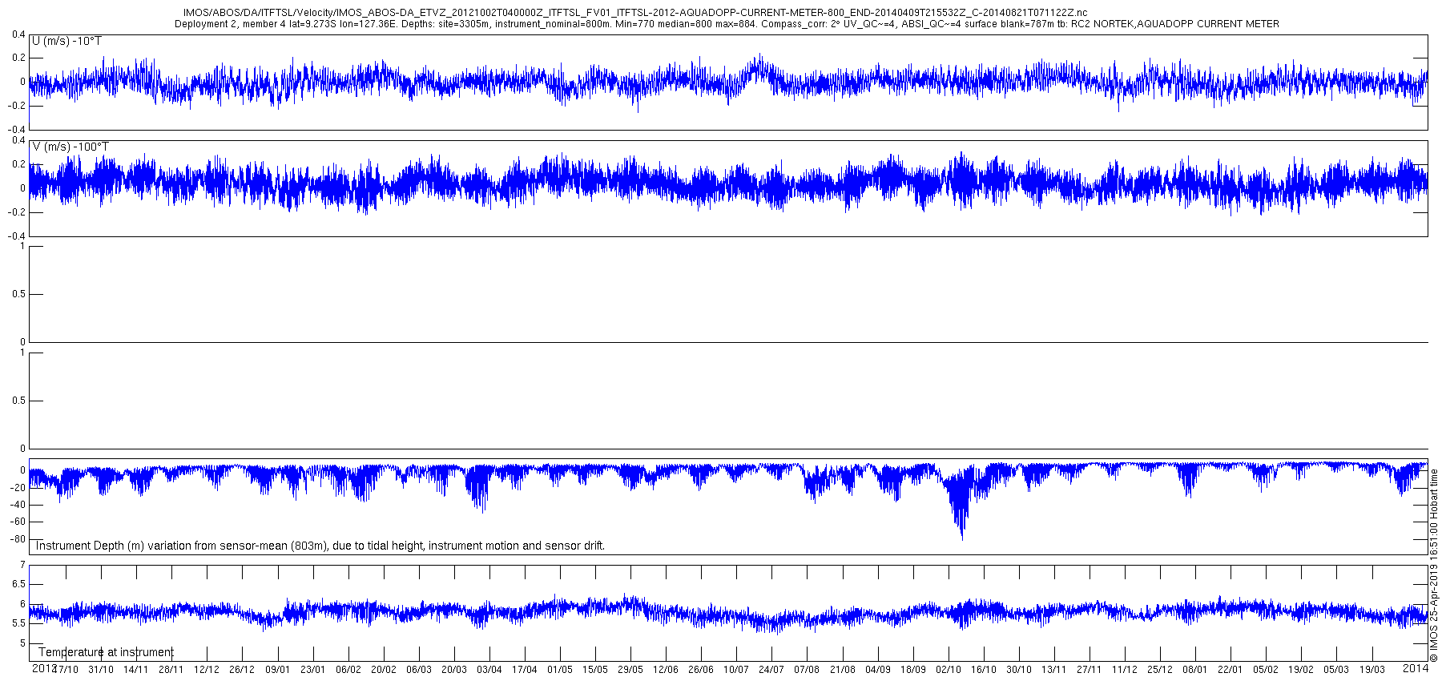Click the '5.5' tick on the temperature axis
Image resolution: width=1442 pixels, height=681 pixels.
tap(18, 623)
